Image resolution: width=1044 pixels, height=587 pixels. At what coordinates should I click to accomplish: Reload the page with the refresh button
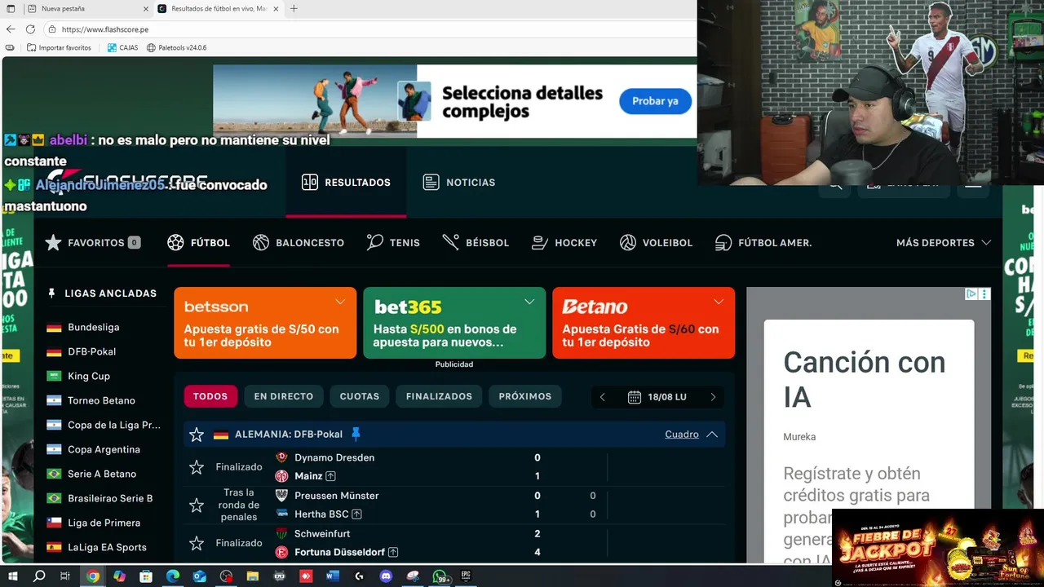tap(30, 29)
